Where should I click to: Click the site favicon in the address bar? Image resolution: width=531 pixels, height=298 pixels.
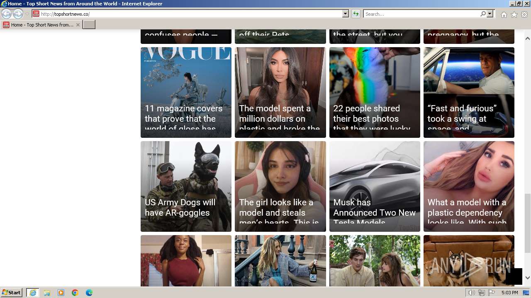click(x=36, y=14)
